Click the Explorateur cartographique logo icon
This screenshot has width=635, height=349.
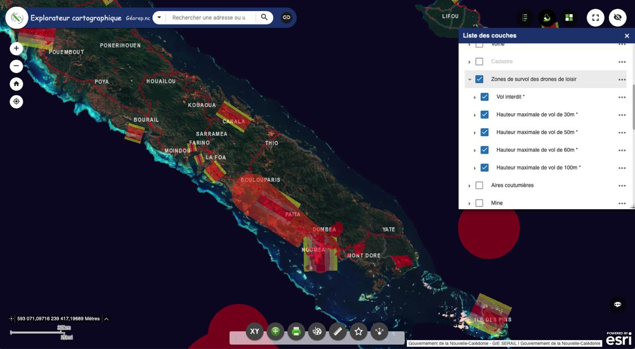tap(17, 18)
